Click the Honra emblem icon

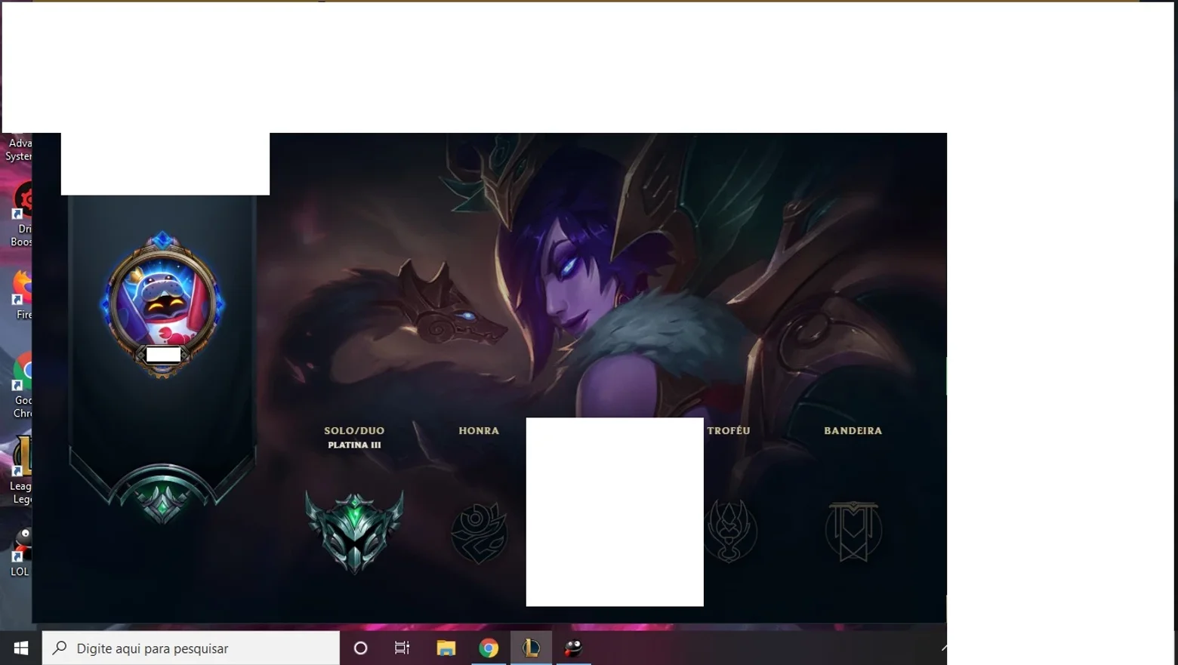point(479,533)
